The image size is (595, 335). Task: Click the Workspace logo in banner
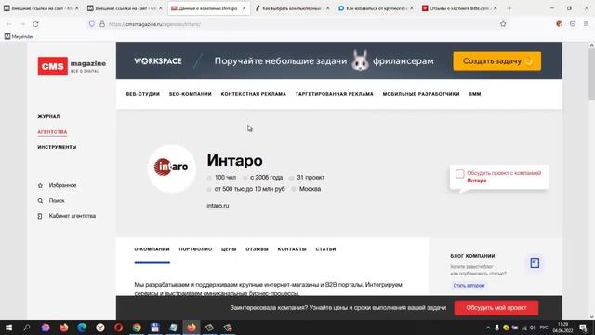tap(158, 61)
